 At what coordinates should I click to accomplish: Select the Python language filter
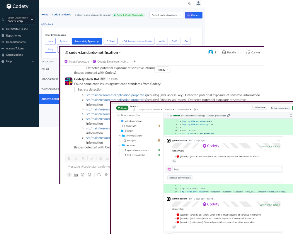(64, 41)
